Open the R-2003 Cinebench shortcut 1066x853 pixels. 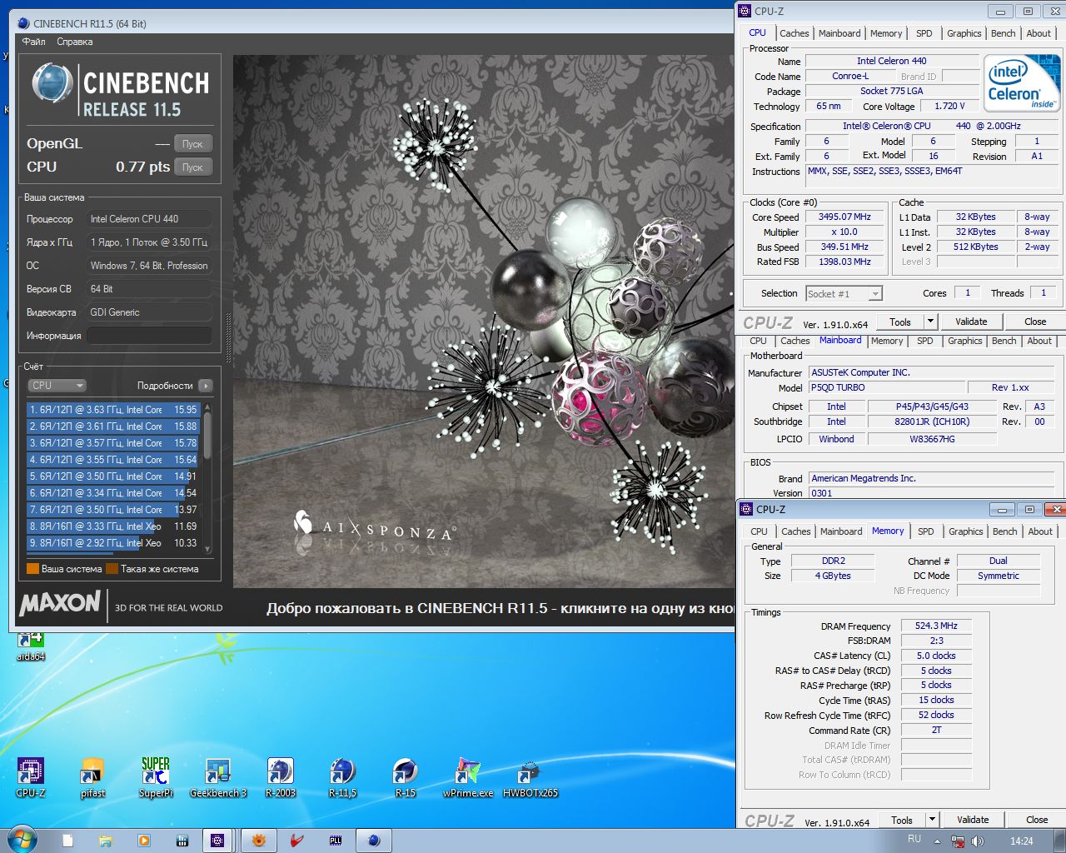coord(281,776)
